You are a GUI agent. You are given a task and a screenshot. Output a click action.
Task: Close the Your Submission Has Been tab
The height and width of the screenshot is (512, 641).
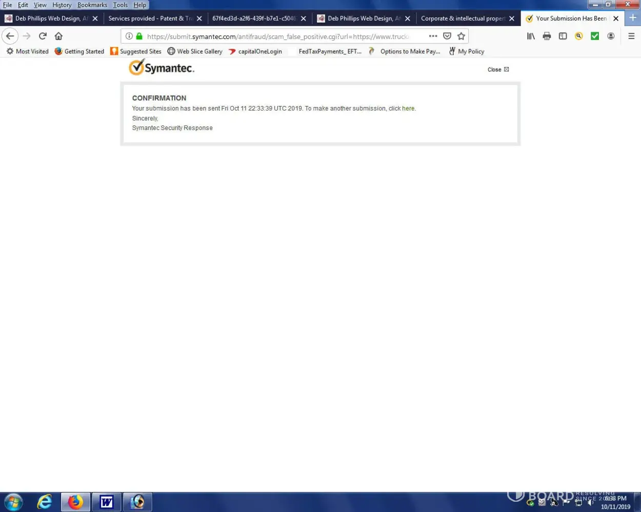pos(616,18)
